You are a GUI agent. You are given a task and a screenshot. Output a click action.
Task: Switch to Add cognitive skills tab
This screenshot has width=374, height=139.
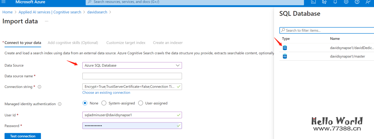pos(73,43)
